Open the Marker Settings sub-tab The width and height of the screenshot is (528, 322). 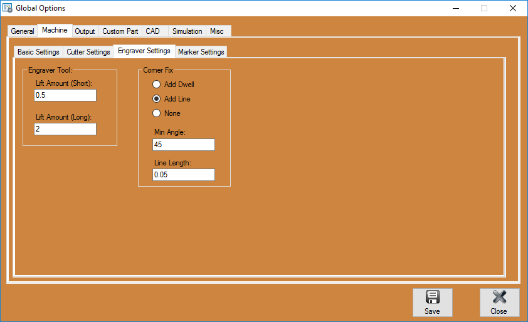pyautogui.click(x=201, y=52)
